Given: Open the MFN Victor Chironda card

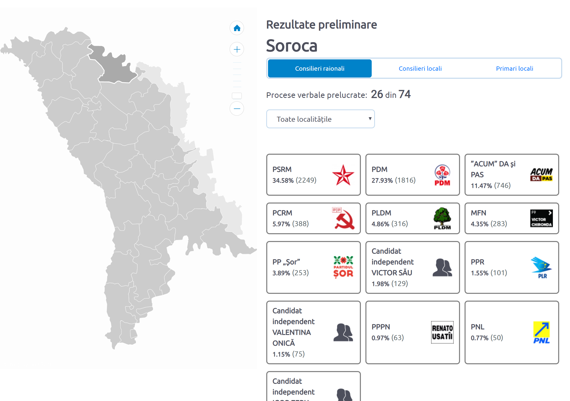Looking at the screenshot, I should (511, 218).
